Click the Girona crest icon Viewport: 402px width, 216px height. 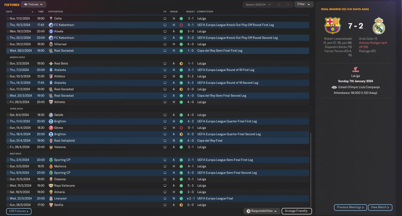click(x=51, y=128)
